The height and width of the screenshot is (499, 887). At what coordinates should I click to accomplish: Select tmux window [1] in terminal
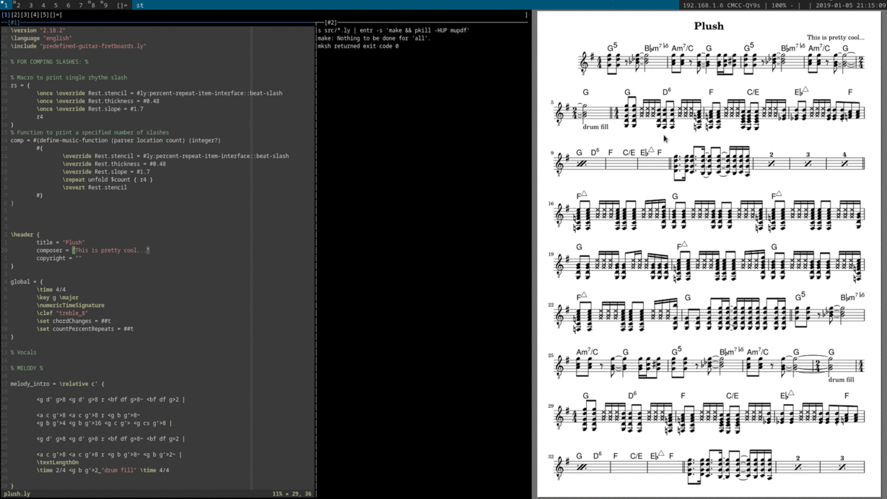(x=5, y=14)
